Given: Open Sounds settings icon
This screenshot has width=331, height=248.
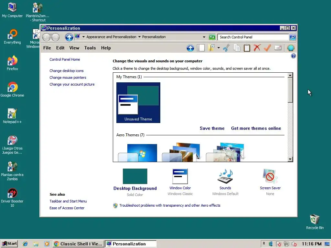Looking at the screenshot, I should point(225,176).
